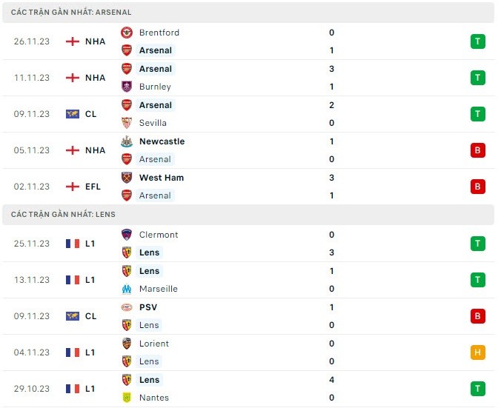This screenshot has width=501, height=408.
Task: Click the West Ham team name
Action: pyautogui.click(x=162, y=178)
